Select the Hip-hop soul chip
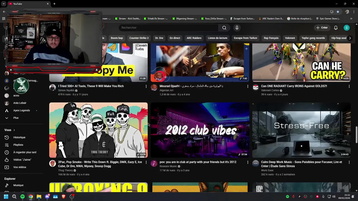Viewport: 358px width, 201px height. pos(339,38)
